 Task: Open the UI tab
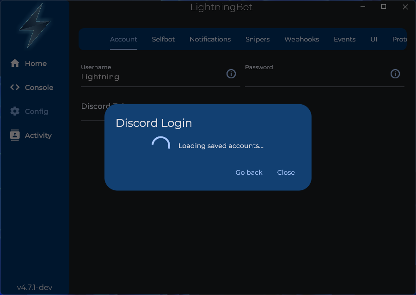click(x=374, y=39)
